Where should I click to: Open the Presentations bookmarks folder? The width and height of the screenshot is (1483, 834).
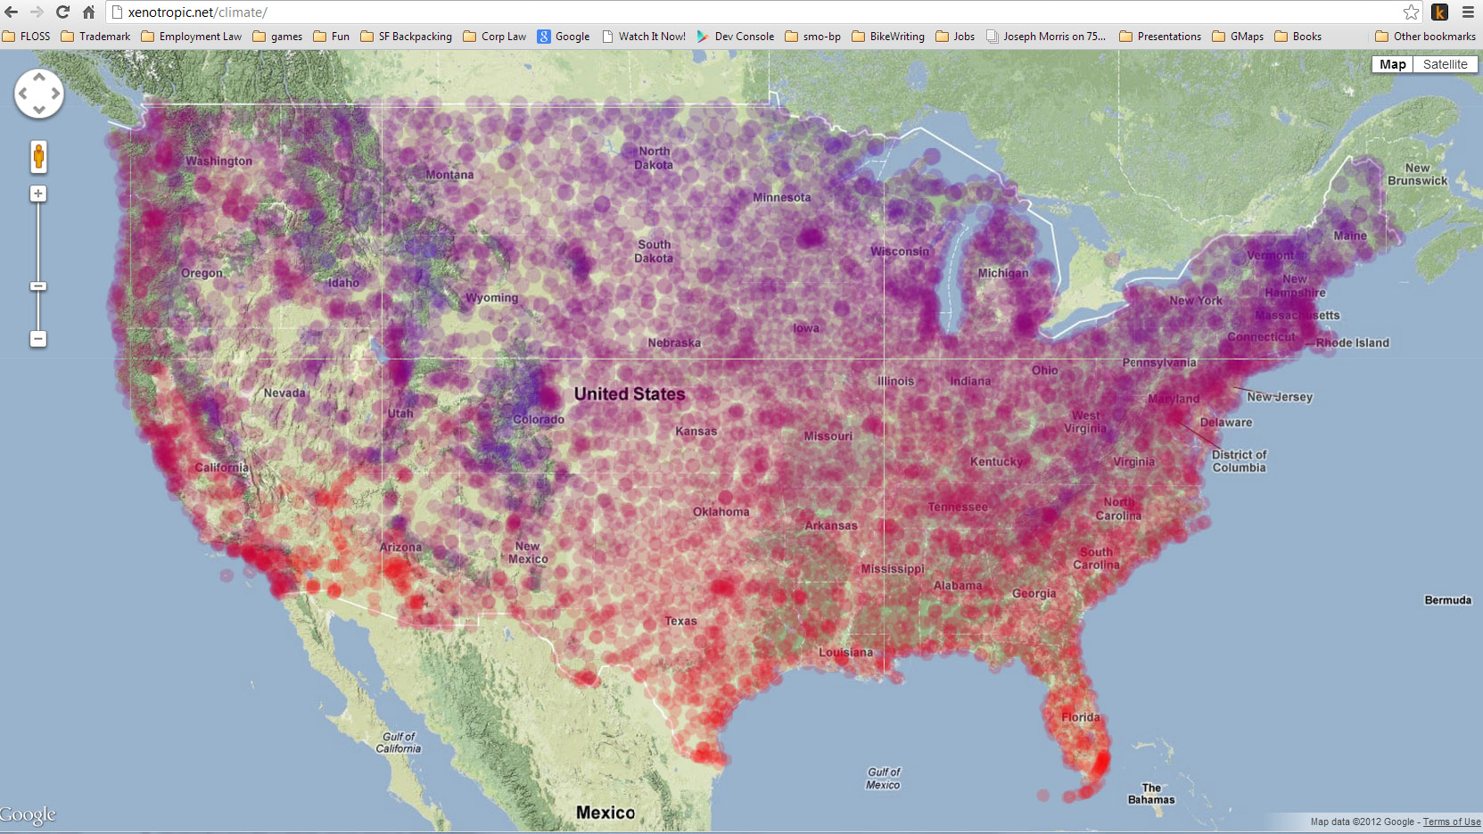(x=1159, y=37)
